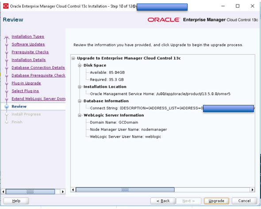Screen dimensions: 261x209
Task: Go to the Installation Types step
Action: (28, 36)
